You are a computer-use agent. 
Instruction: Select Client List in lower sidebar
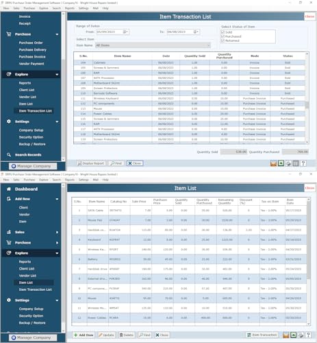27,269
